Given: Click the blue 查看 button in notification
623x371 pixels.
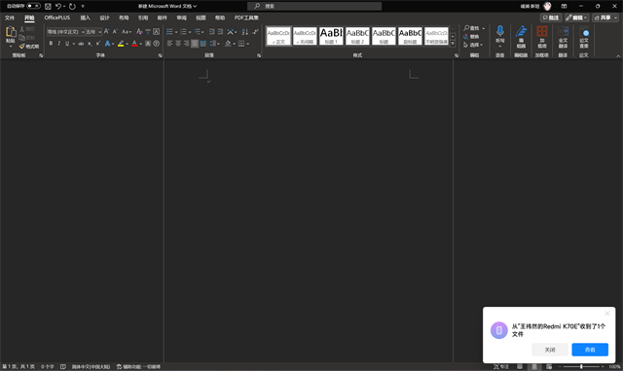Looking at the screenshot, I should tap(590, 350).
